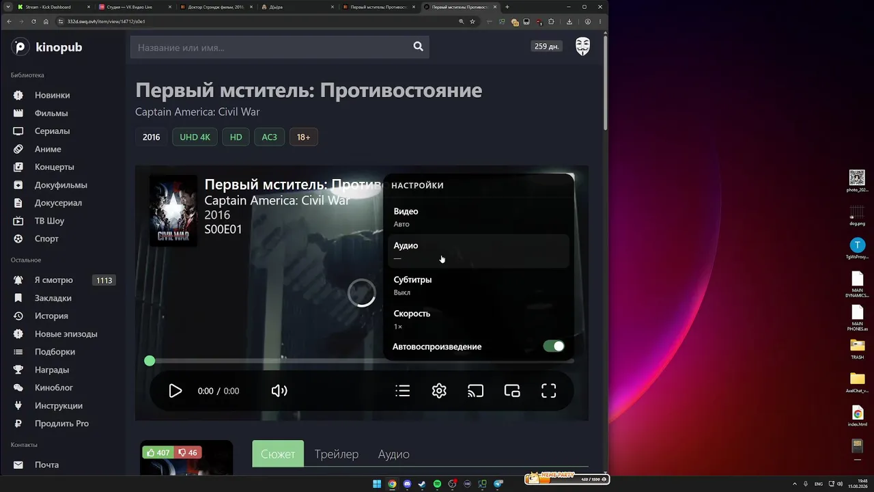Open the player settings gear
The width and height of the screenshot is (874, 492).
click(439, 391)
